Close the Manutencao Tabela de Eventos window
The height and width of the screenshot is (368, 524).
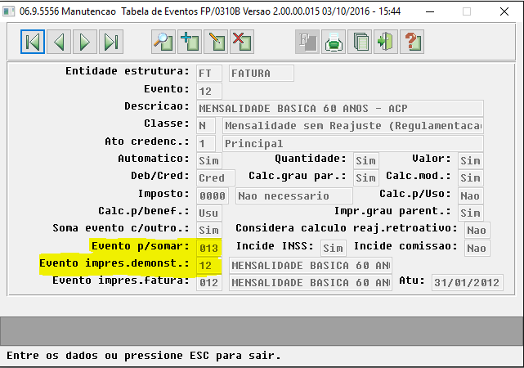click(504, 11)
